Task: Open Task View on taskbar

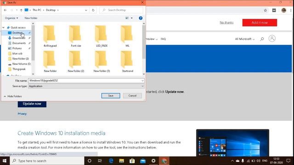Action: [100, 161]
